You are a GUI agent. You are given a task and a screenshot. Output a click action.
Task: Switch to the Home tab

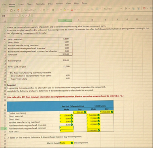coord(12,4)
